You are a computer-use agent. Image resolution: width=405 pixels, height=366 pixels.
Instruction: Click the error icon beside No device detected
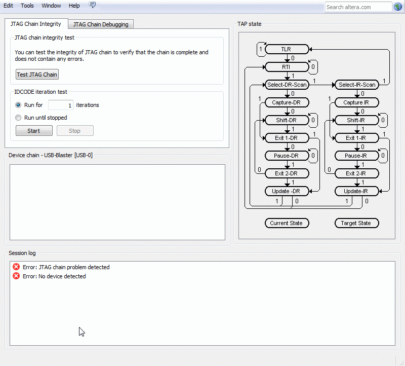coord(16,276)
